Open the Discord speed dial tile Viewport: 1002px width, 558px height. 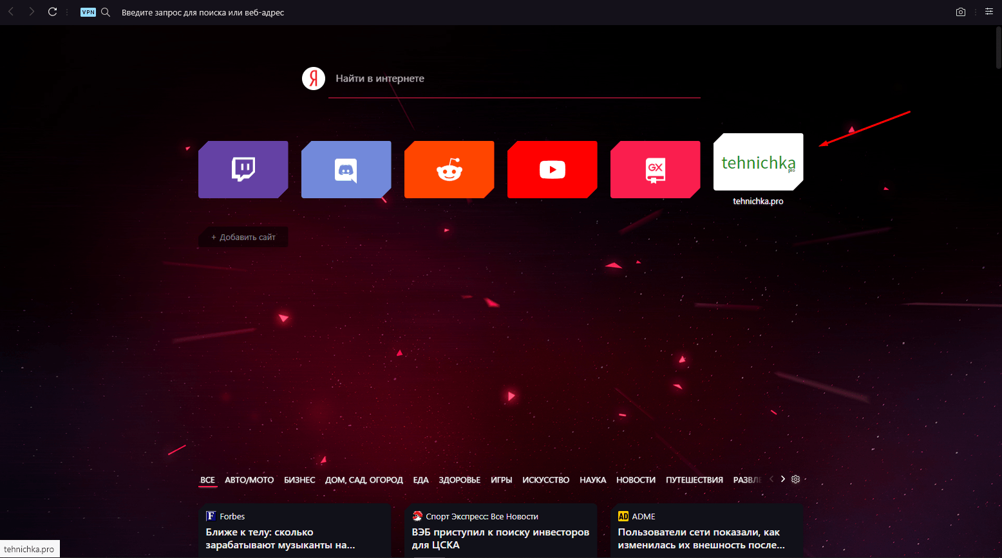click(346, 169)
